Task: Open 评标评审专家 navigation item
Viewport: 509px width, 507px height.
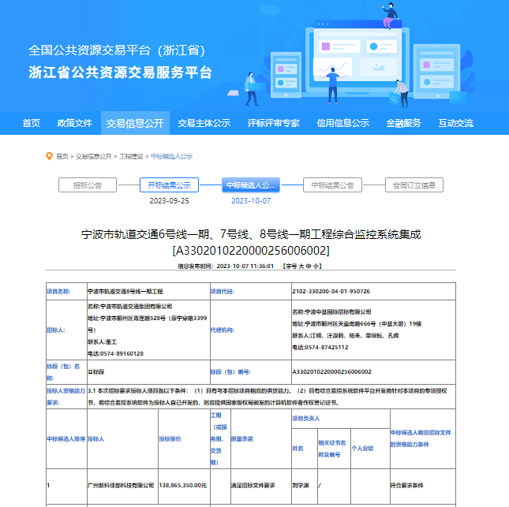Action: tap(273, 123)
